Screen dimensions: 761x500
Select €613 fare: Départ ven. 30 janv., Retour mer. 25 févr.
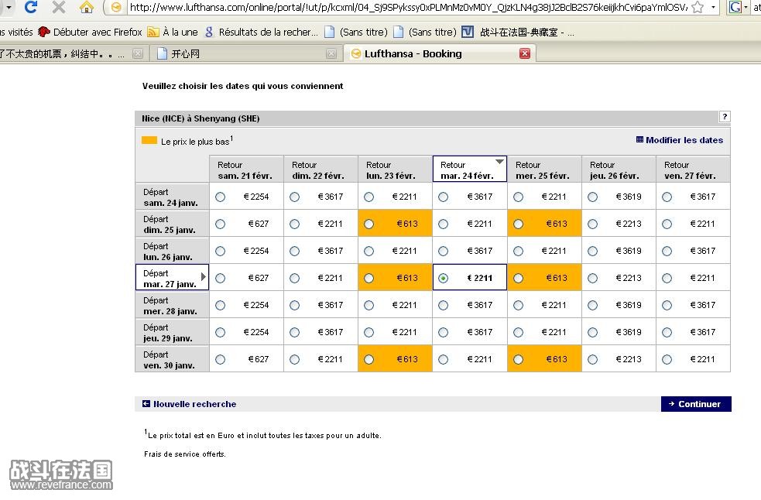(x=519, y=360)
